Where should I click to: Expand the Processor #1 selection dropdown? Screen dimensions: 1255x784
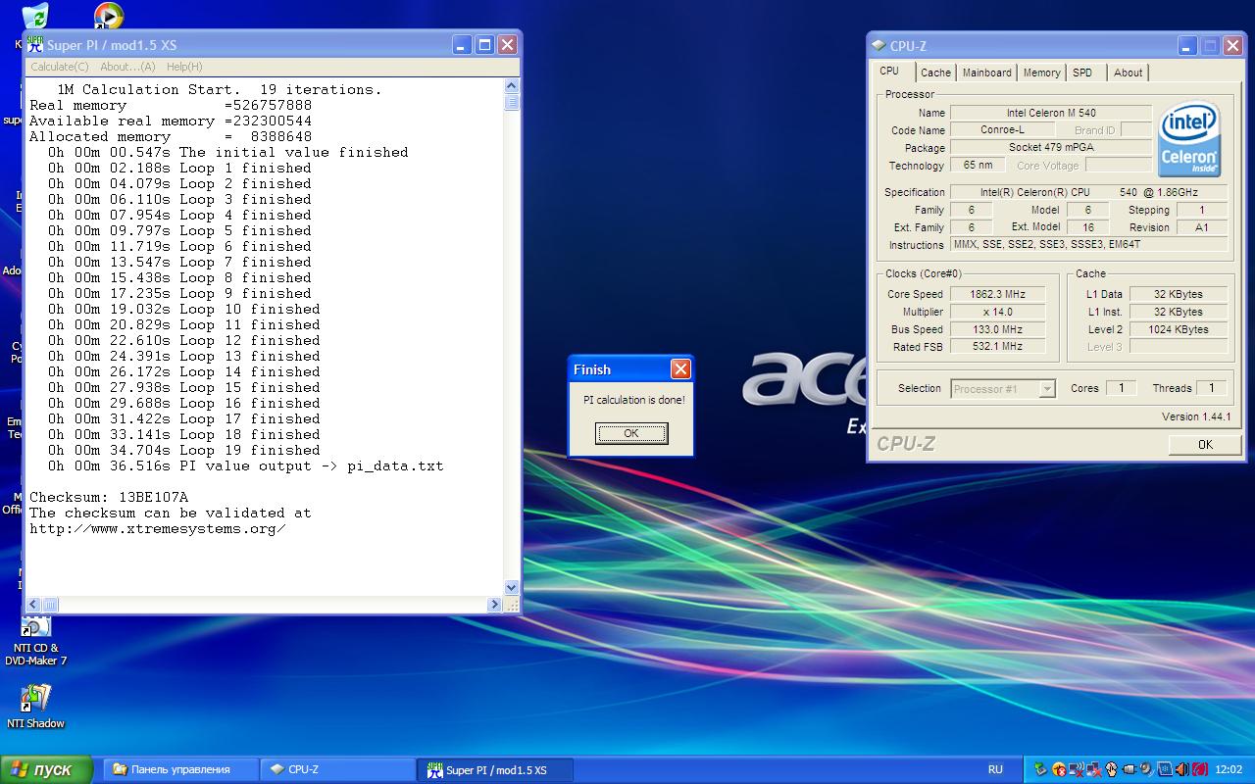coord(1047,389)
